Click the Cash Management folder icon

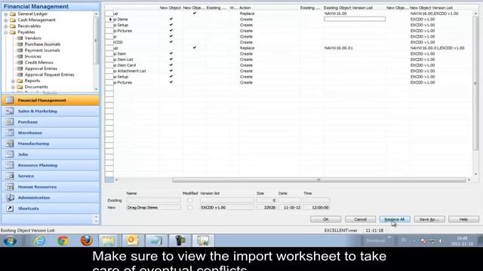coord(13,20)
